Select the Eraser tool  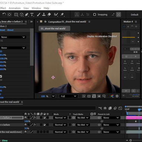pyautogui.click(x=49, y=14)
